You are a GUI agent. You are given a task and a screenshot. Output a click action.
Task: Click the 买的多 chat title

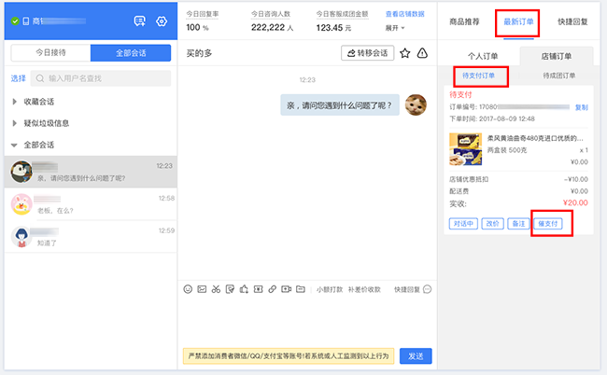click(199, 53)
